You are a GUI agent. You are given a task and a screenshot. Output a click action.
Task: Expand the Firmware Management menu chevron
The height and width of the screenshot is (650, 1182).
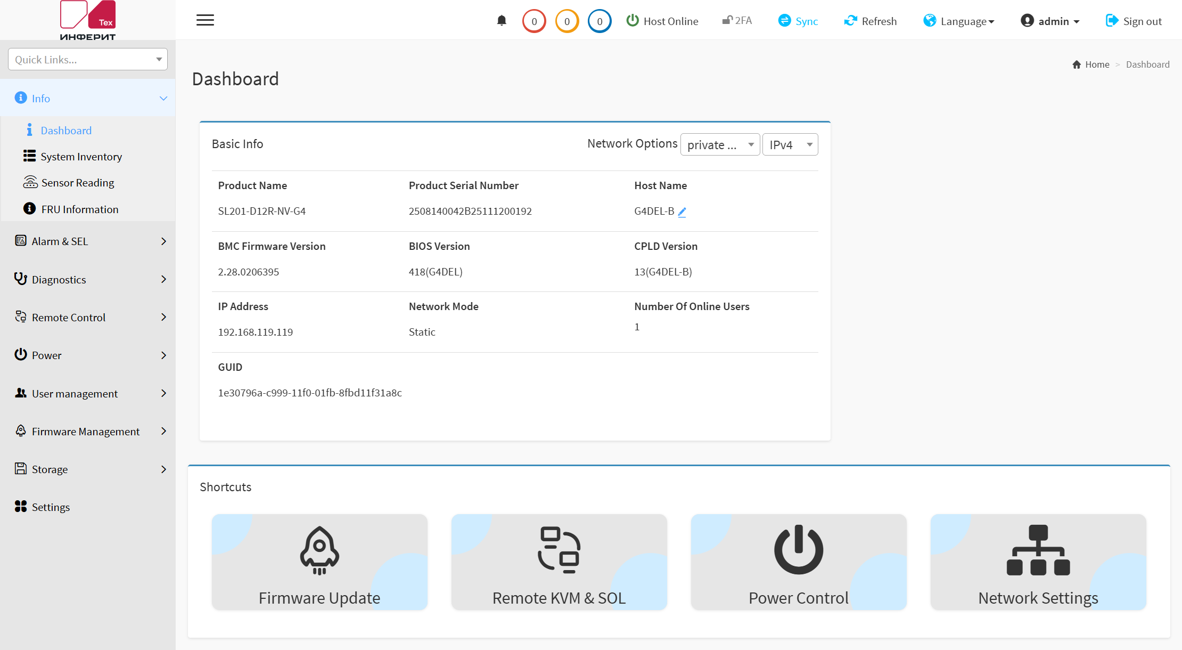pyautogui.click(x=163, y=431)
